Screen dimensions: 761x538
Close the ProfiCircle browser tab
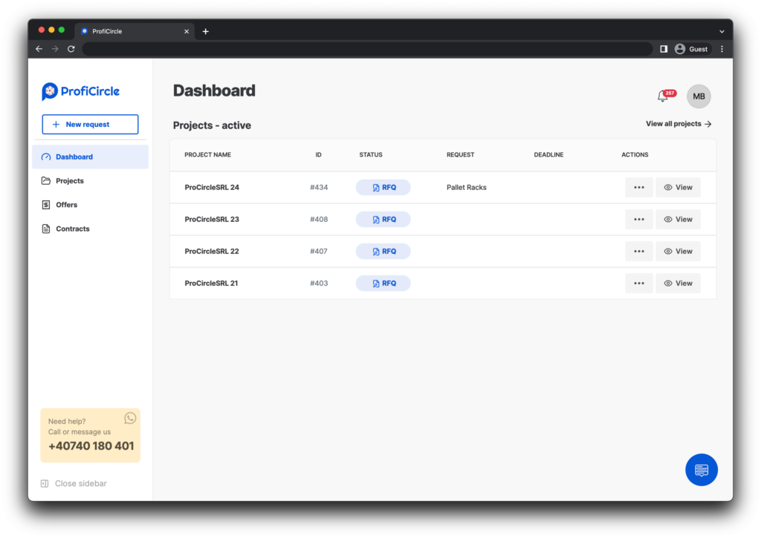187,31
